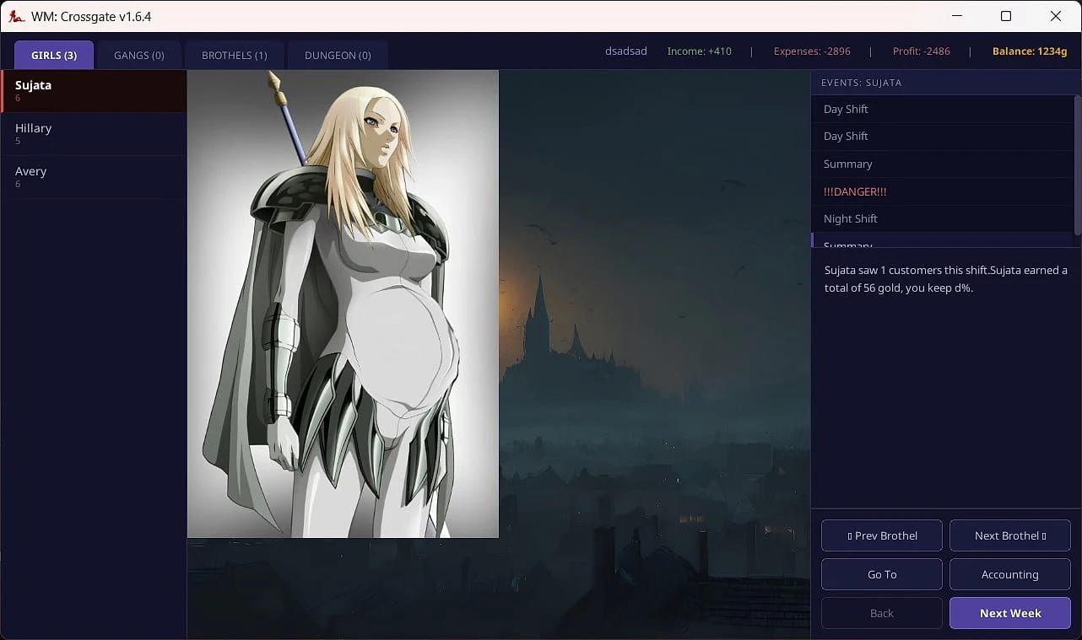1082x640 pixels.
Task: Navigate with the Prev Brothel button
Action: 881,535
